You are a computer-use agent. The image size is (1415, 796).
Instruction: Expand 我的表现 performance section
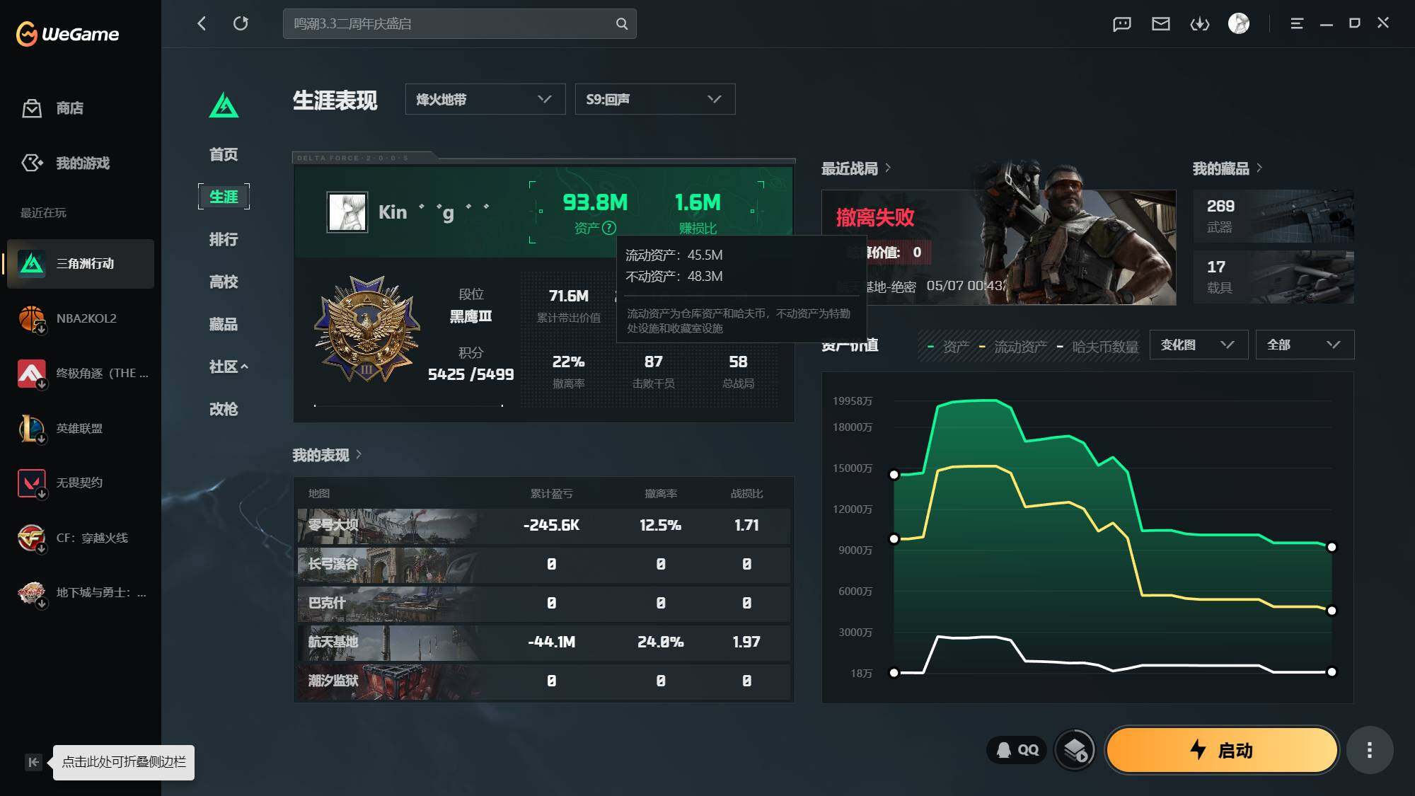[328, 455]
